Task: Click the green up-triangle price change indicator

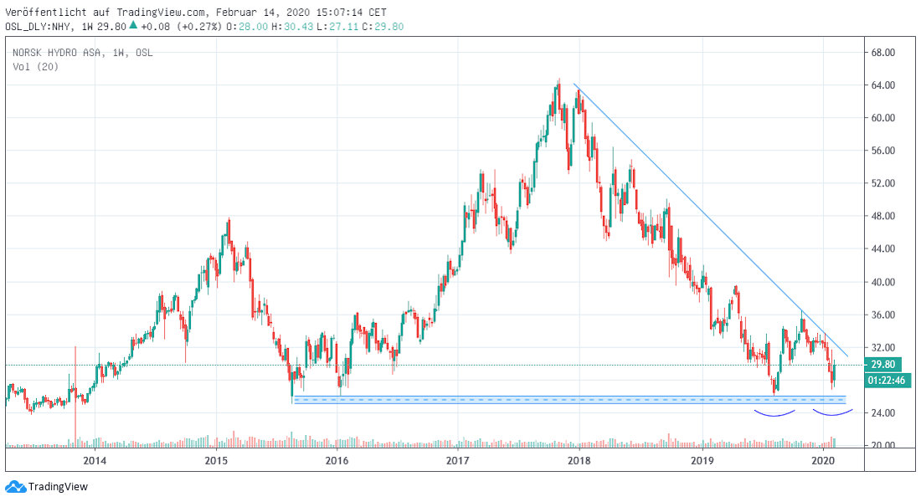Action: click(132, 26)
